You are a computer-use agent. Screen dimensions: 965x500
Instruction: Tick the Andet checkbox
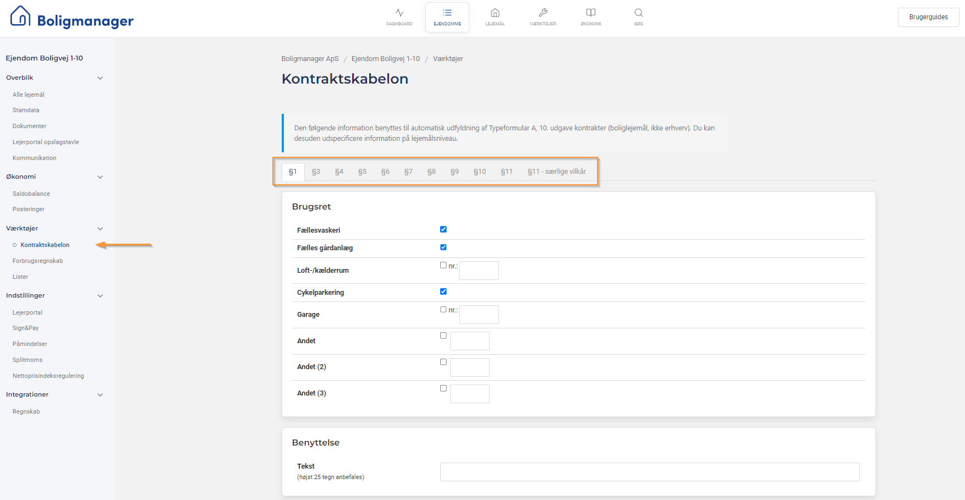(443, 336)
